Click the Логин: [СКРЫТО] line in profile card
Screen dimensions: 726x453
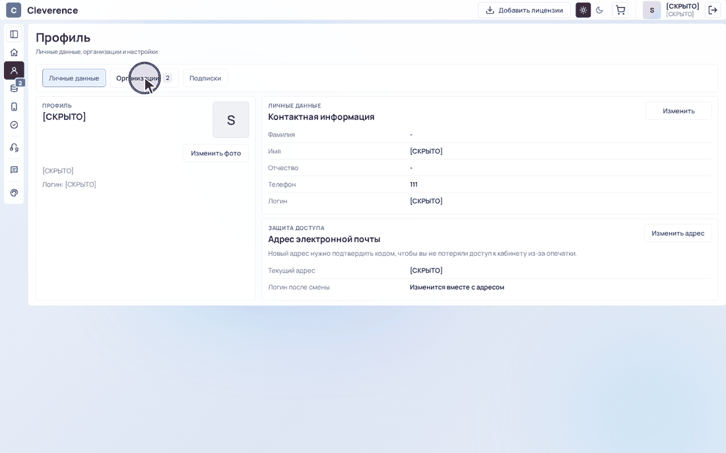point(69,184)
